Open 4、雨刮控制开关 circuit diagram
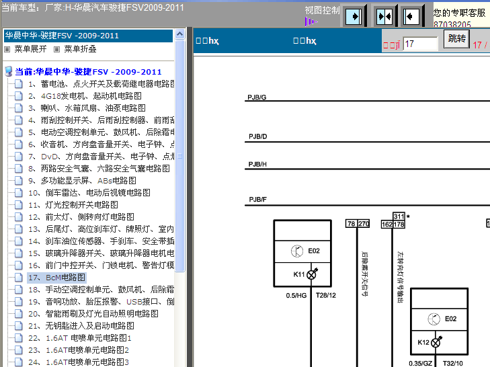490x367 pixels. point(101,120)
